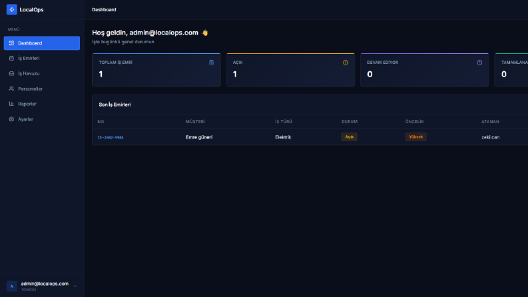Click the ATANAN column header
Viewport: 528px width, 297px height.
(x=490, y=122)
